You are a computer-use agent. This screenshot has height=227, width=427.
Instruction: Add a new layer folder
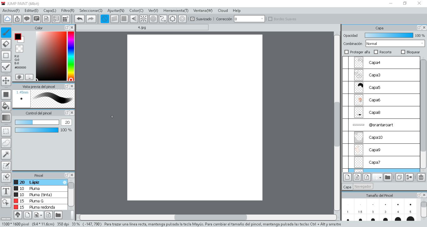(x=388, y=177)
